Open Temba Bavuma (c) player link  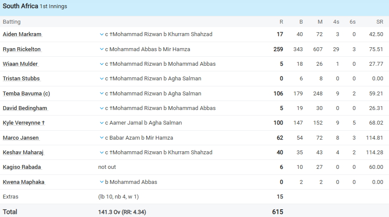(x=26, y=94)
